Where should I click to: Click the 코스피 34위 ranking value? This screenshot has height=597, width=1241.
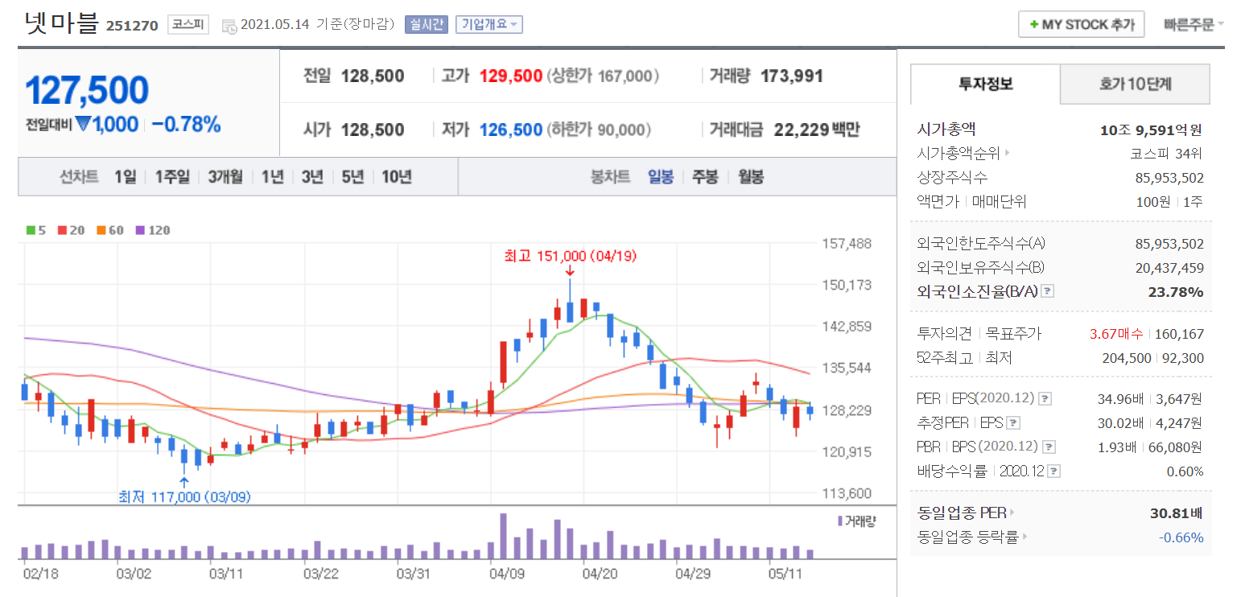[1167, 154]
